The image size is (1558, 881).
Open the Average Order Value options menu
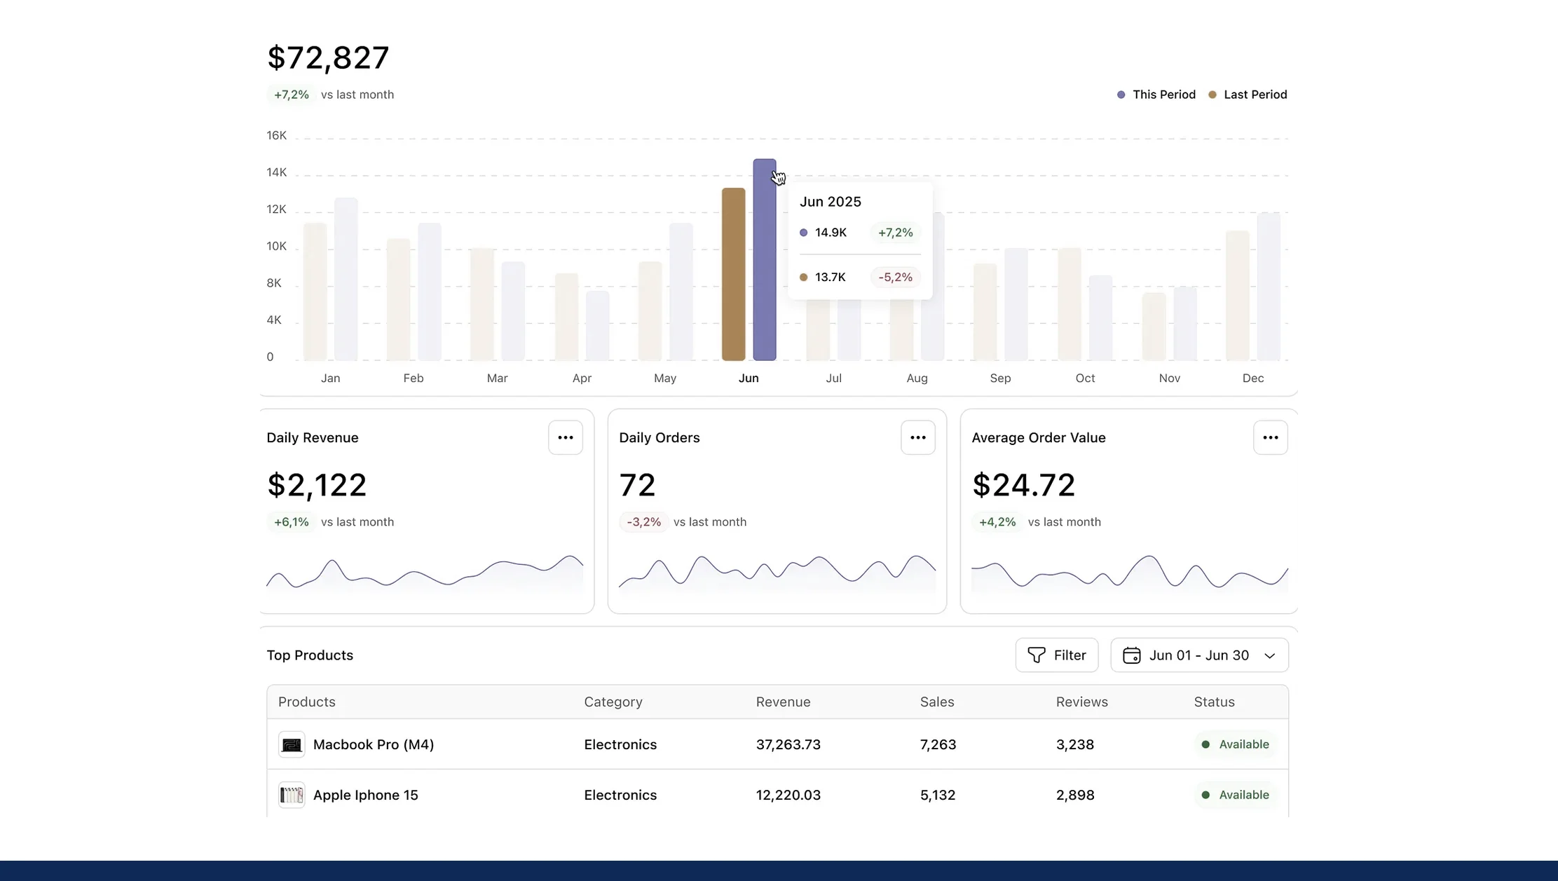point(1271,437)
